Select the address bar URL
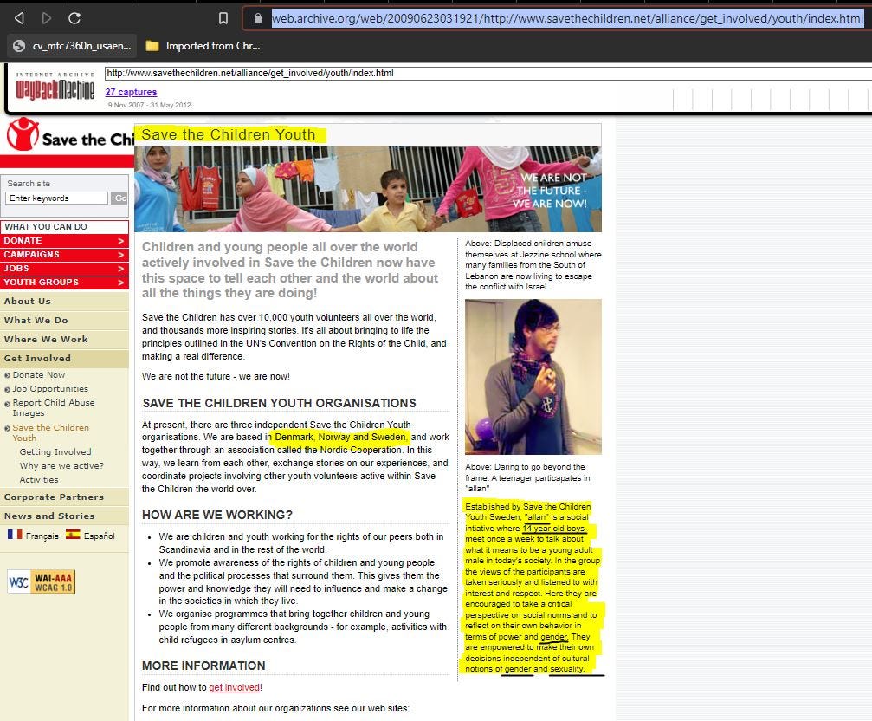872x721 pixels. point(567,18)
